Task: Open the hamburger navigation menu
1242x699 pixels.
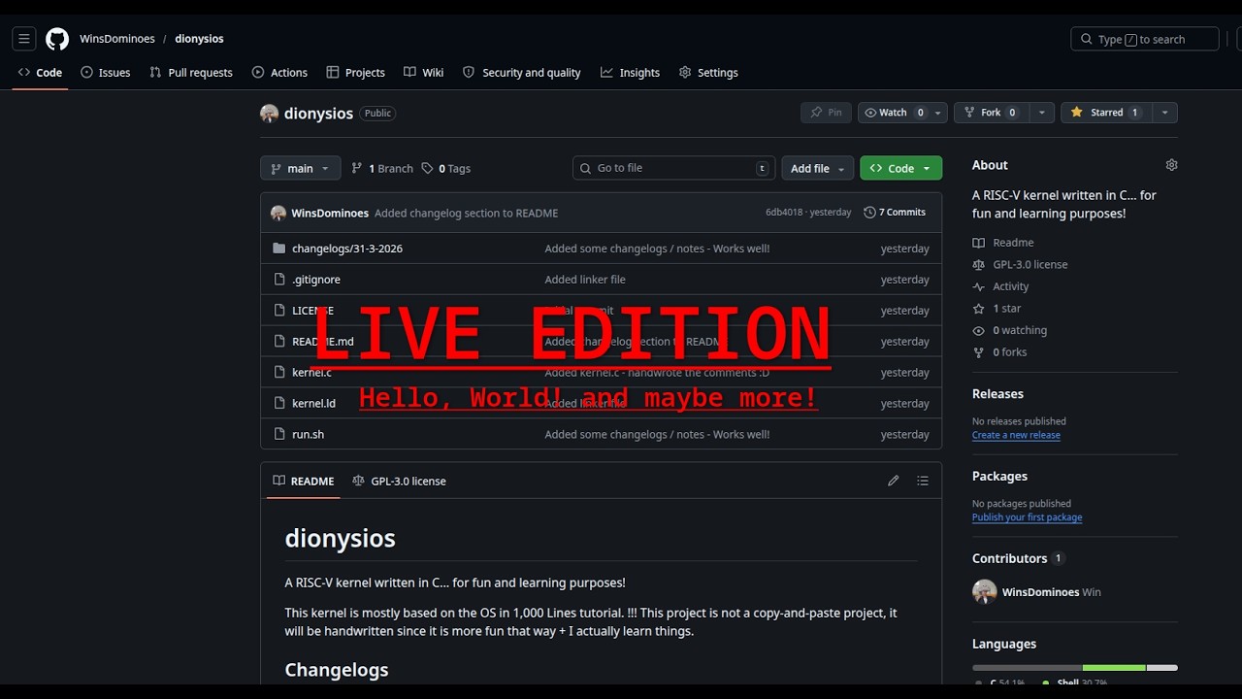Action: (x=24, y=39)
